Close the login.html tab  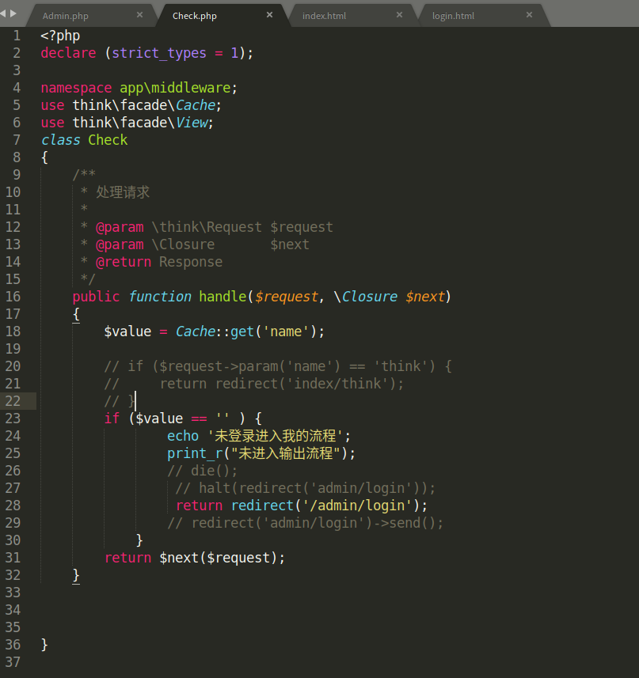pos(529,15)
